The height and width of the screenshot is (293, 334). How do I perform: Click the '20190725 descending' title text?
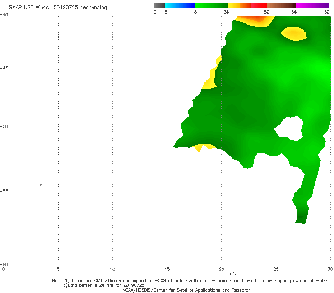80,8
